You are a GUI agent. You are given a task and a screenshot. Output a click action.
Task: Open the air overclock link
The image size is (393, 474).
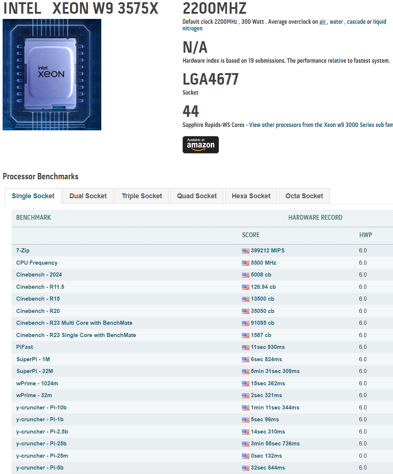[322, 22]
